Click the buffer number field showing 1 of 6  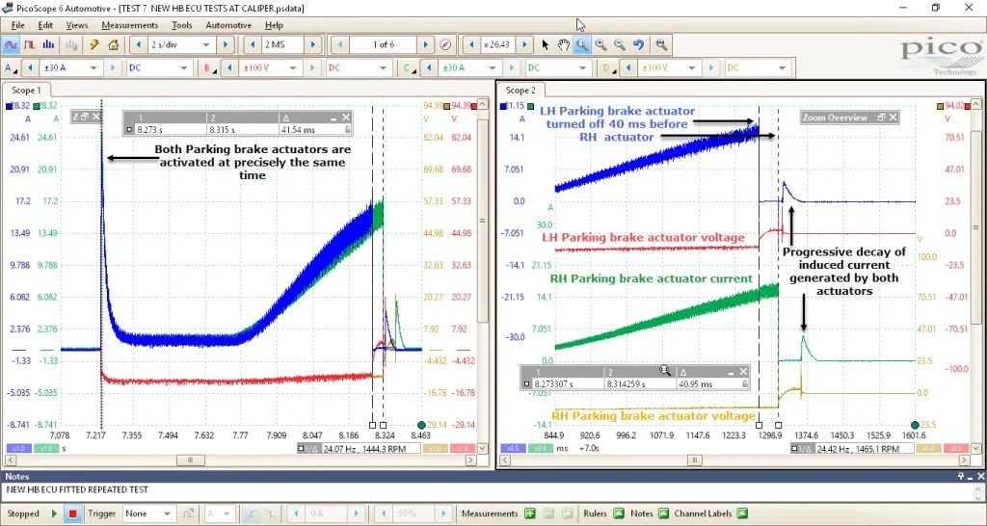383,44
